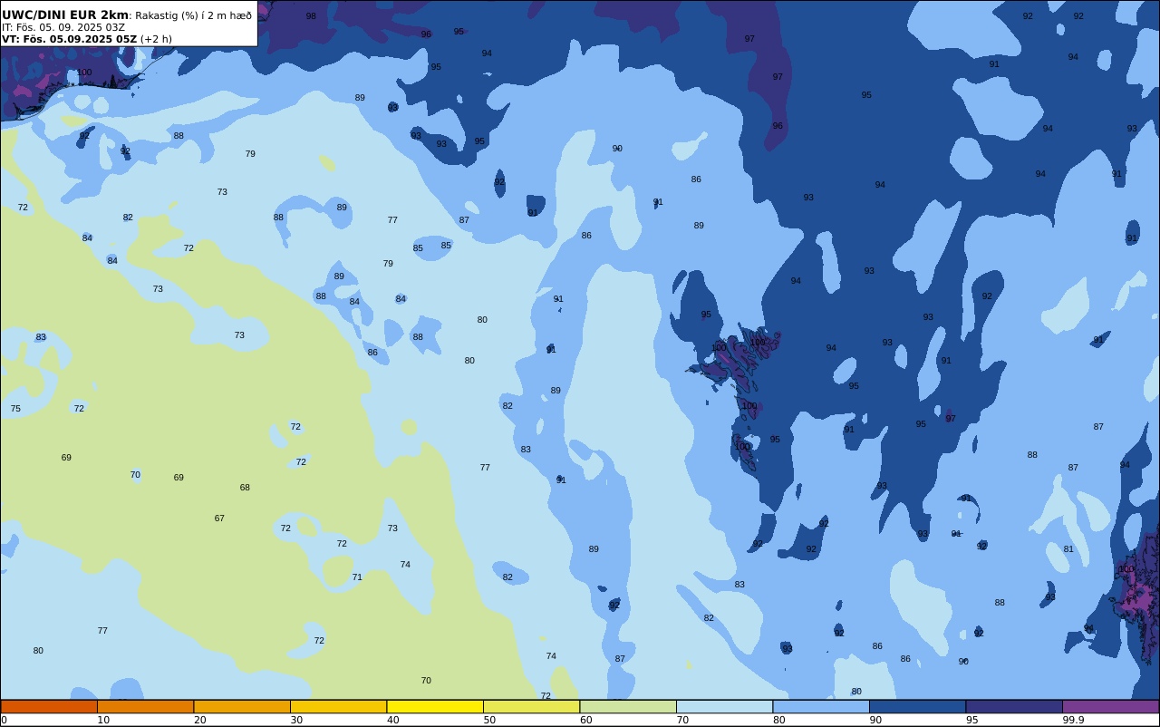Screen dimensions: 1160x727
Task: Select the bright yellow 40–50 legend swatch
Action: pyautogui.click(x=435, y=706)
